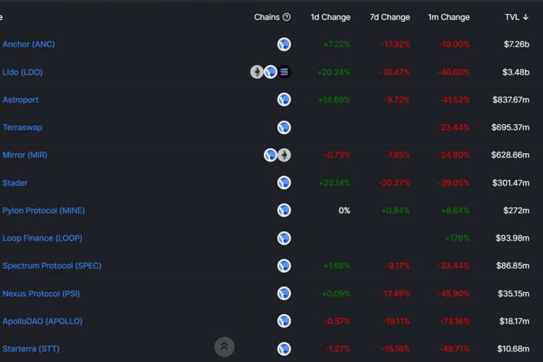Click the Terra chain icon in Terraswap row
Image resolution: width=543 pixels, height=362 pixels.
[x=284, y=128]
